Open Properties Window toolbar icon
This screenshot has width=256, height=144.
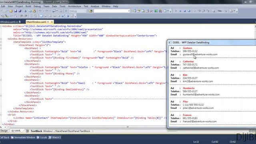pyautogui.click(x=139, y=11)
